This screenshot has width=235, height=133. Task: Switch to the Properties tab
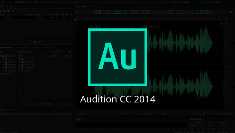coord(48,47)
